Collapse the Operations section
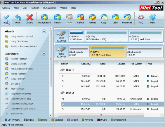This screenshot has width=165, height=127. [44, 54]
